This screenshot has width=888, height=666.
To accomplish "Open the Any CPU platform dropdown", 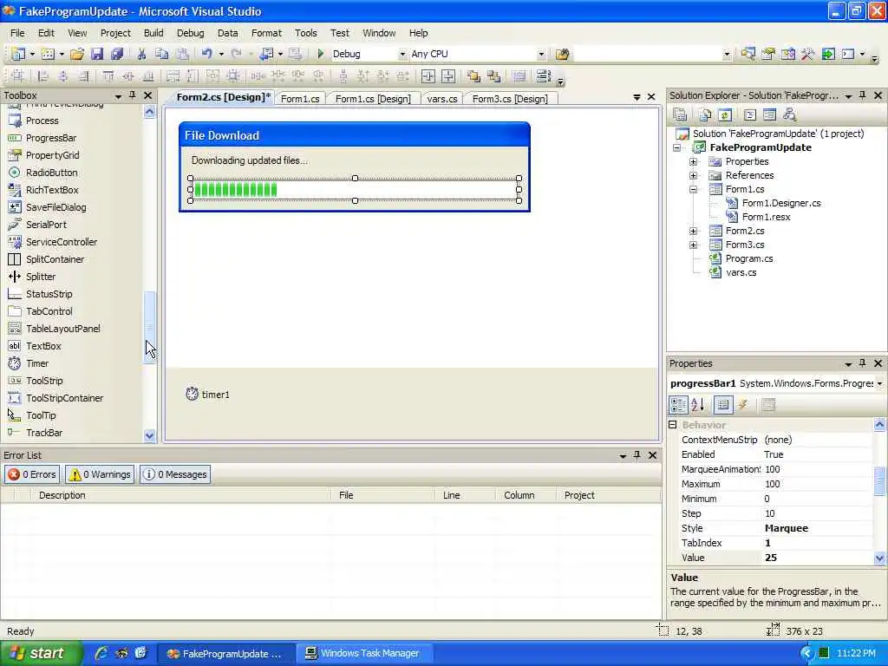I will coord(541,55).
